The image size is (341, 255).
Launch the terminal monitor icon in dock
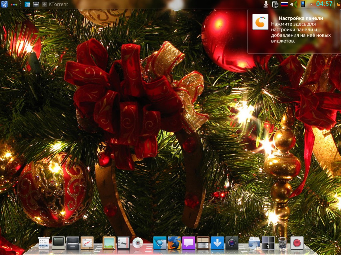(58, 243)
